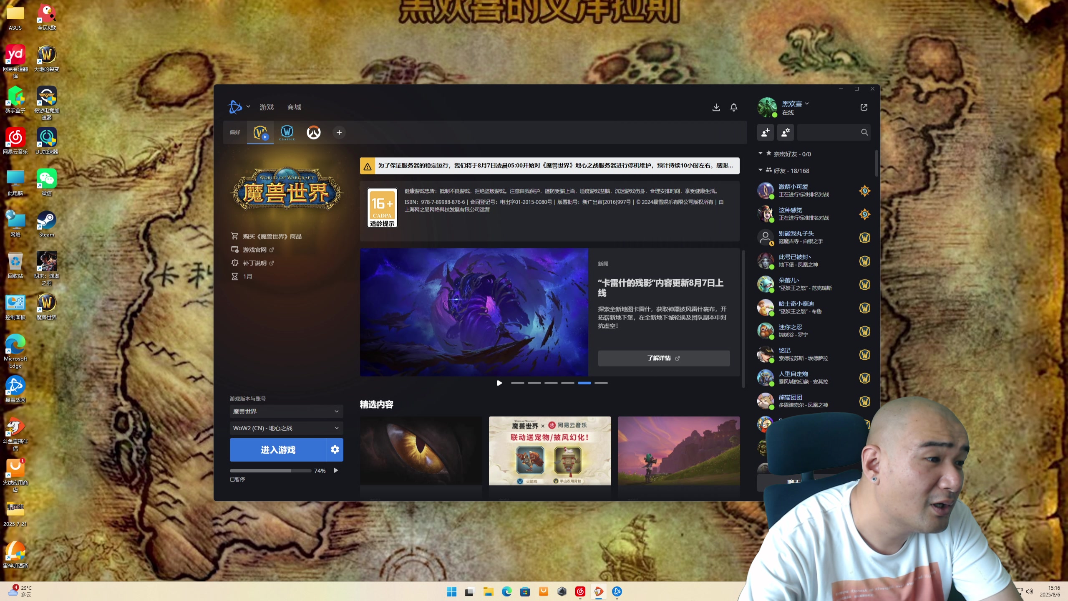Jump to first carousel slide indicator

(517, 383)
